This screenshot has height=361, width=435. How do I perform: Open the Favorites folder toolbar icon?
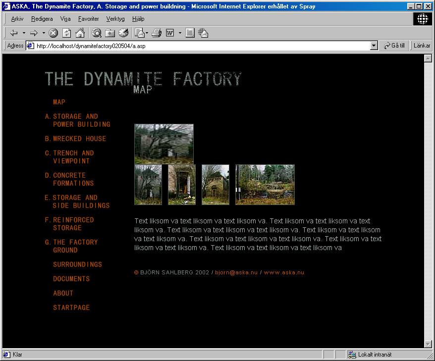(110, 33)
